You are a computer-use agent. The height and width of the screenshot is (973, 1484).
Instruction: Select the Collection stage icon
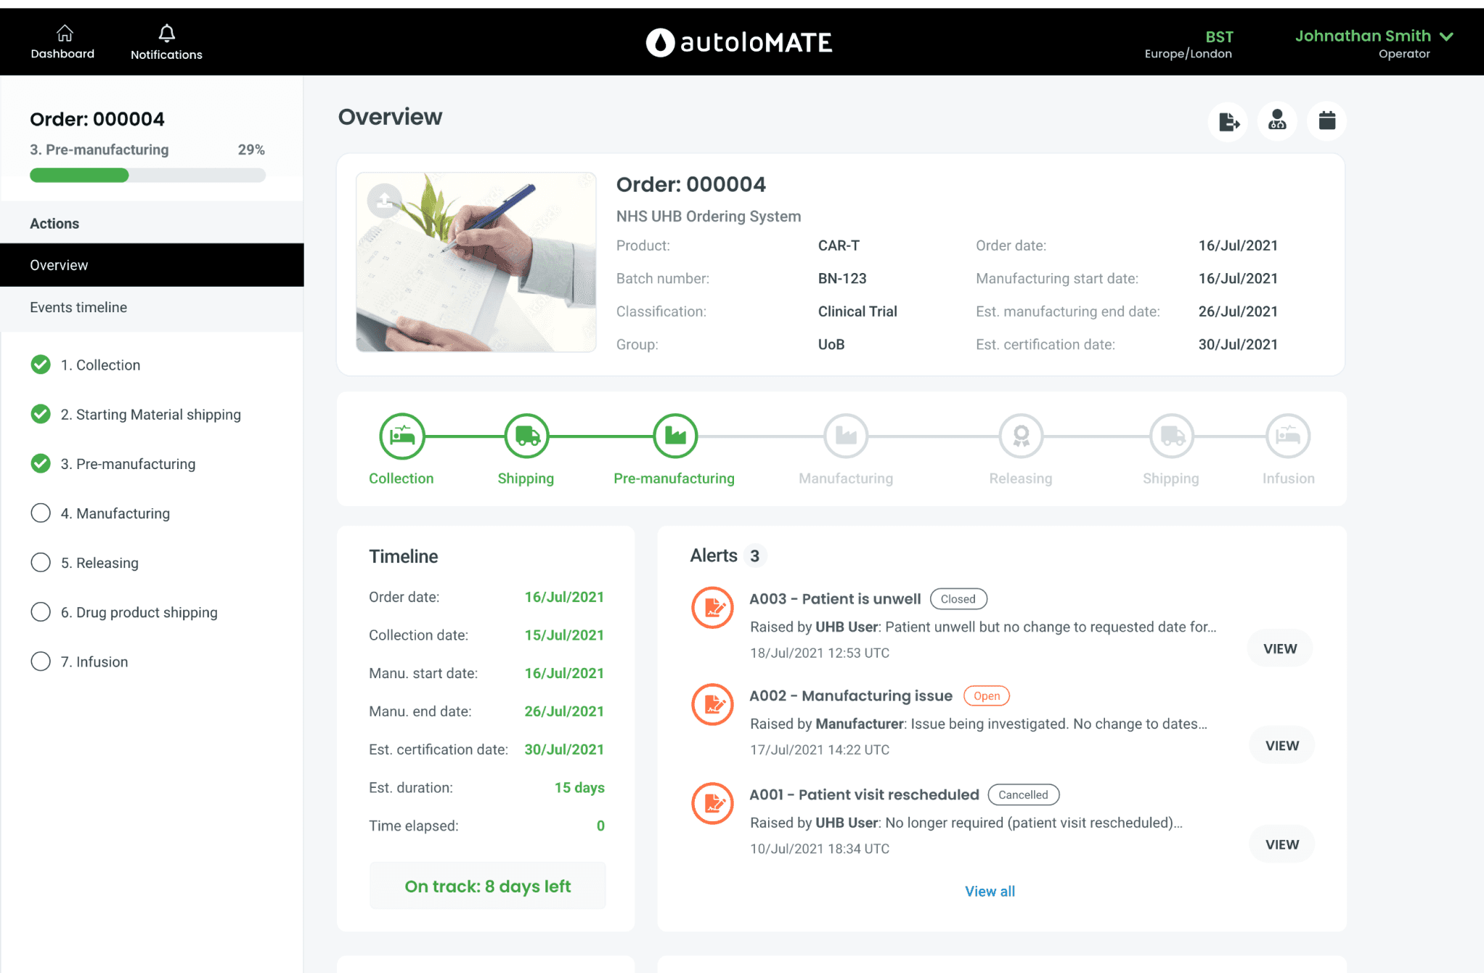(x=401, y=436)
